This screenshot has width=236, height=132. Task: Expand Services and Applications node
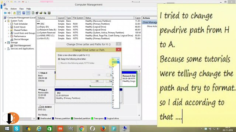(x=6, y=49)
